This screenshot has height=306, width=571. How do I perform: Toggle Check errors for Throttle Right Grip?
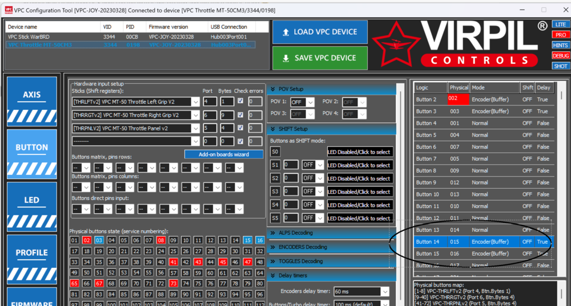coord(240,115)
